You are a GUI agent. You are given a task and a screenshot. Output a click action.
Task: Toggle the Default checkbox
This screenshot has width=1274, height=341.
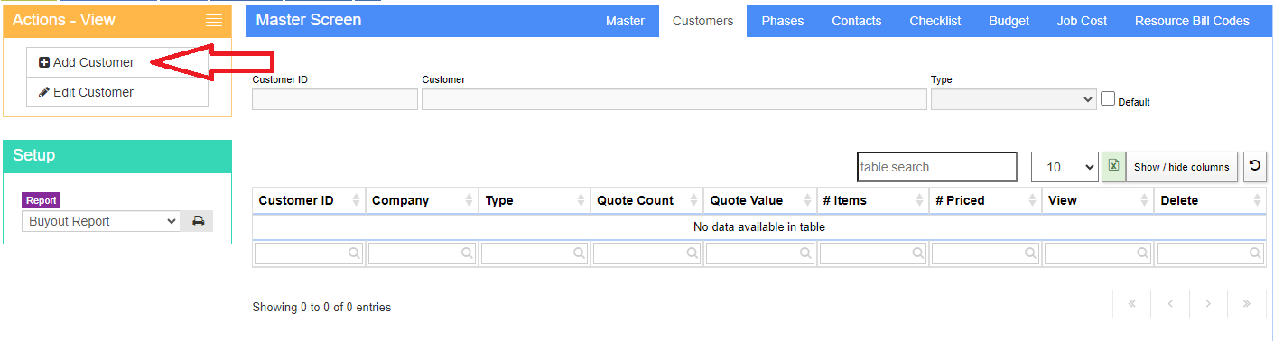[1108, 99]
